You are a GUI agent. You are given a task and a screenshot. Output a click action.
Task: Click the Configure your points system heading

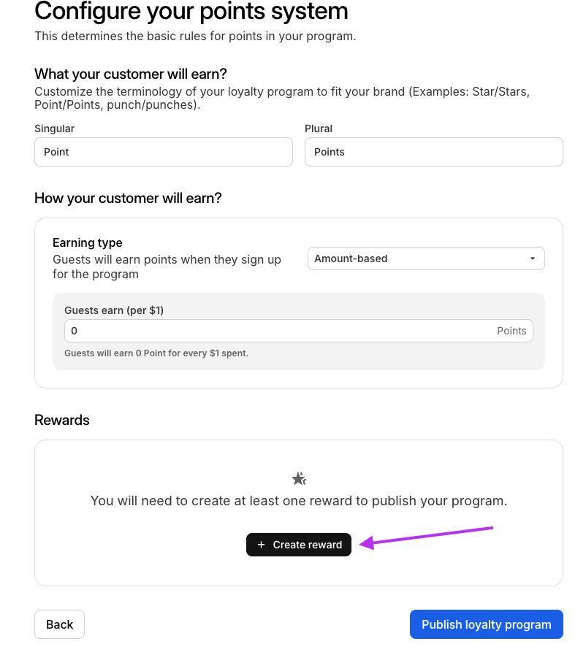[x=191, y=11]
